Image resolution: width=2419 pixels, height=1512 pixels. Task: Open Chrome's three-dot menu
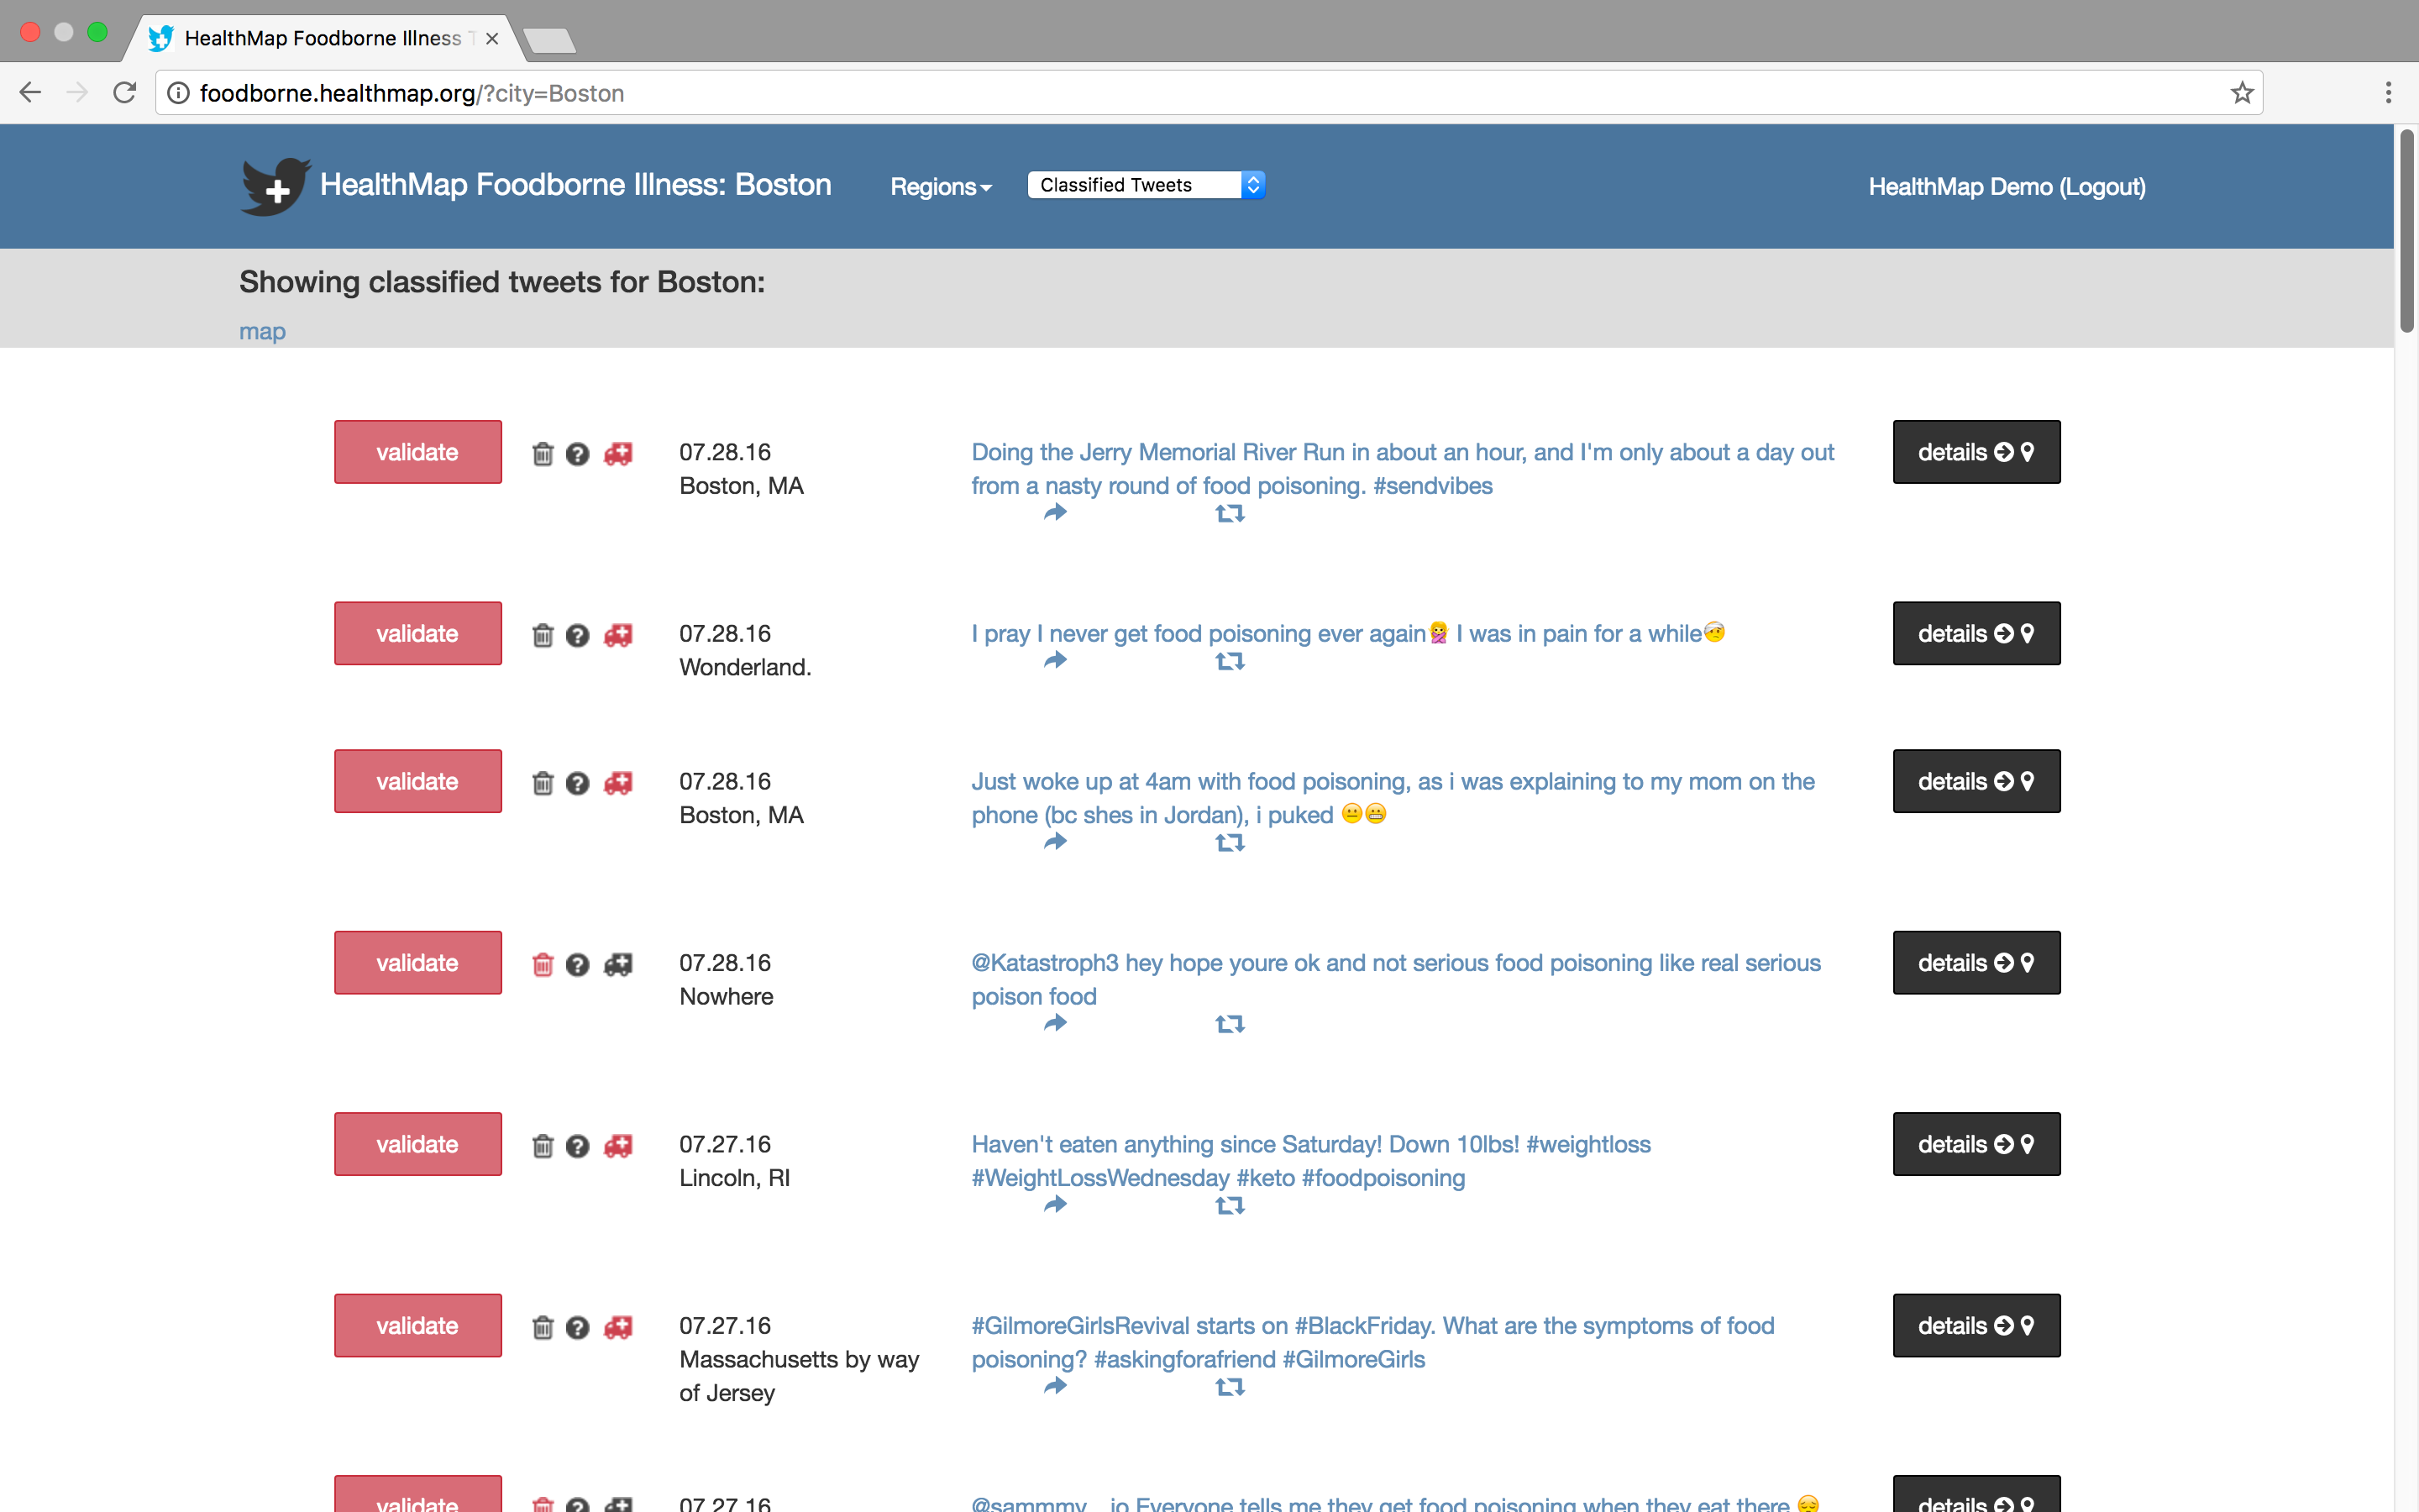(x=2388, y=93)
